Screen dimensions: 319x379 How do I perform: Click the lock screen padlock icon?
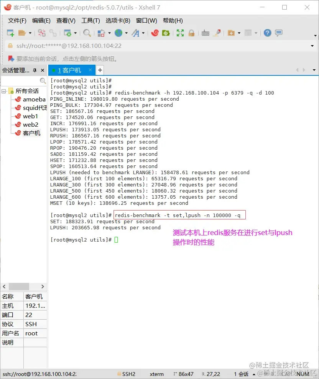[191, 33]
